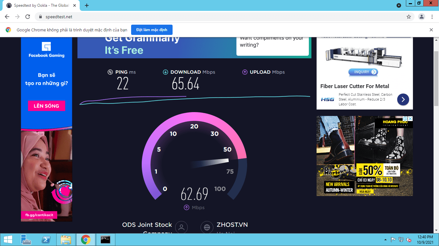439x246 pixels.
Task: Go back to the previous page
Action: [7, 17]
